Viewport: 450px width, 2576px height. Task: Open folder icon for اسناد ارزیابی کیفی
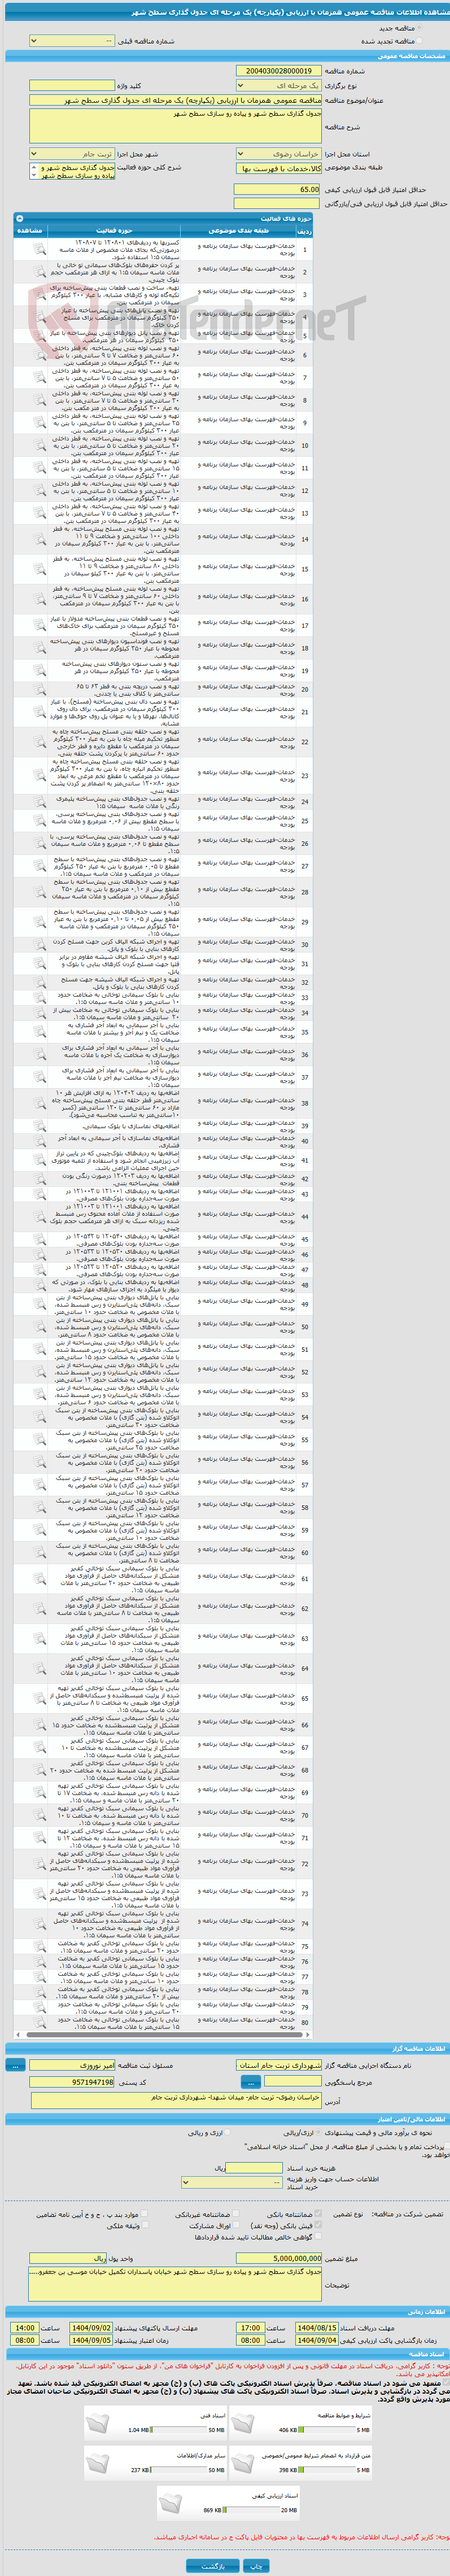(x=171, y=2503)
